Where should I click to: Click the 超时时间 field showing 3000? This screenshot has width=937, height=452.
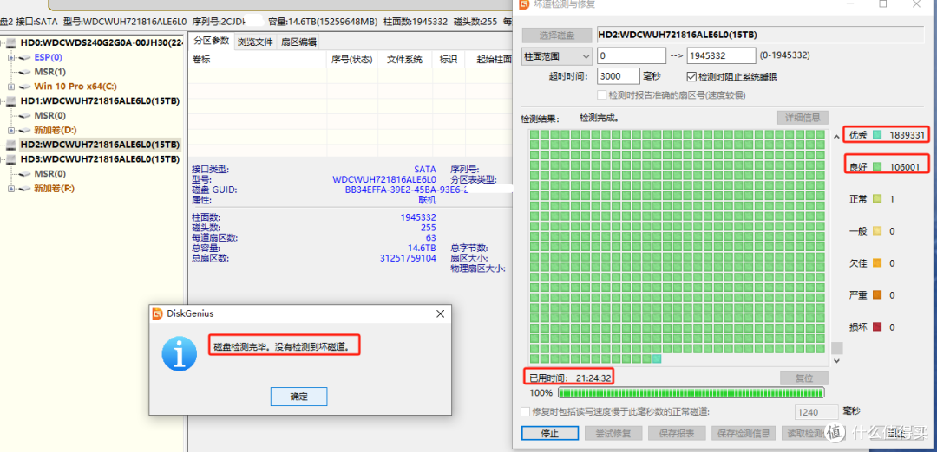(619, 77)
